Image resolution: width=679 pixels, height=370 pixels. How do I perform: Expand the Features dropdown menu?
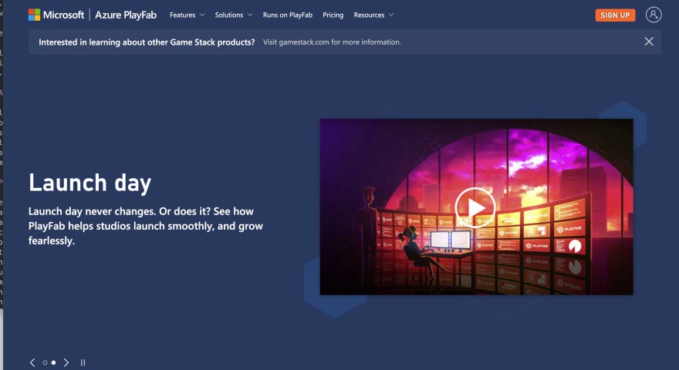click(187, 15)
